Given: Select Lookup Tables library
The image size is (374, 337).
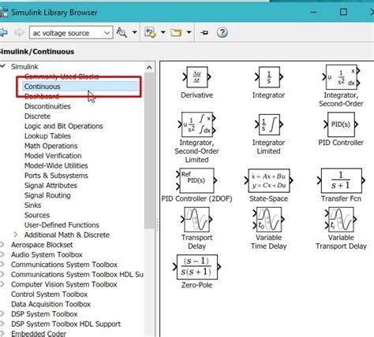Looking at the screenshot, I should [x=47, y=136].
